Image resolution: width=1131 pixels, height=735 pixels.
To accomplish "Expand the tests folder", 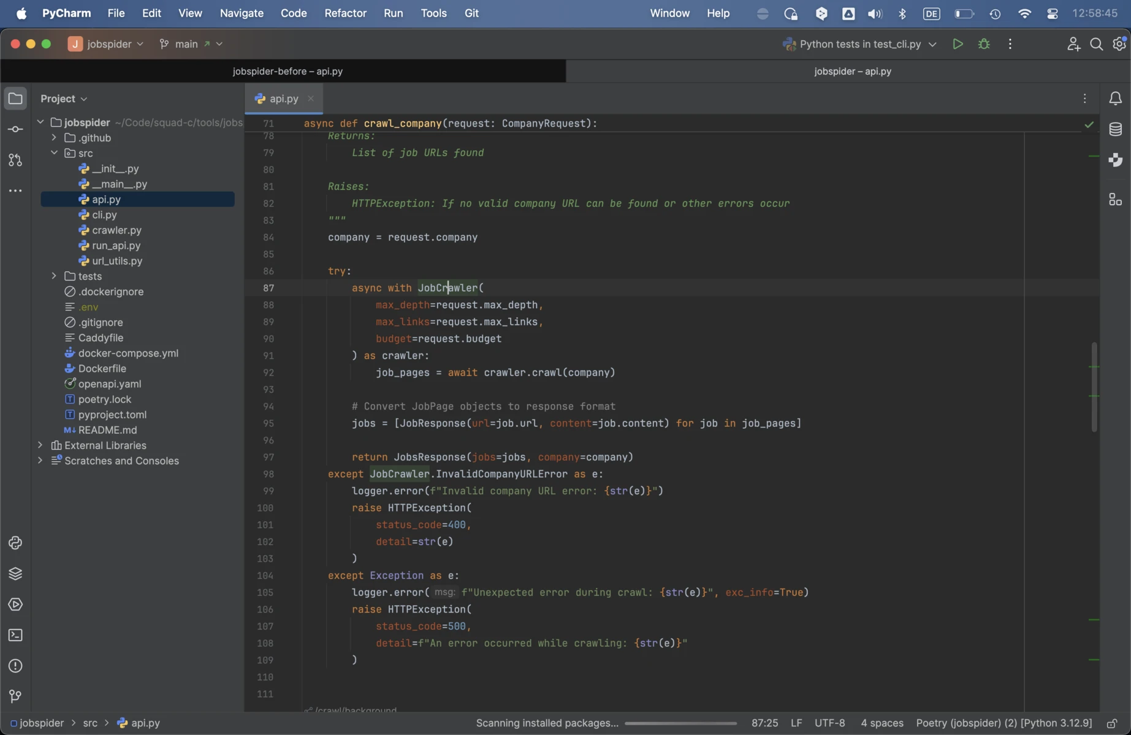I will [54, 276].
